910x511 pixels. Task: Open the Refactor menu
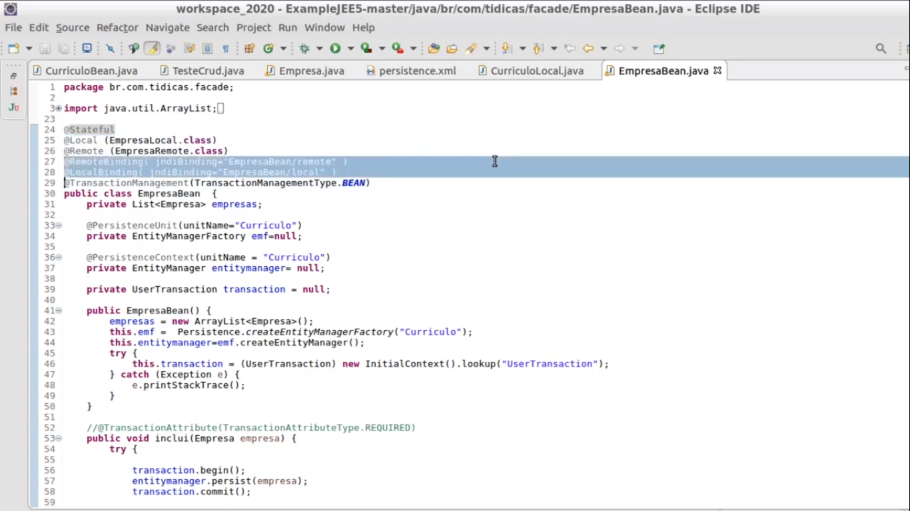point(117,27)
